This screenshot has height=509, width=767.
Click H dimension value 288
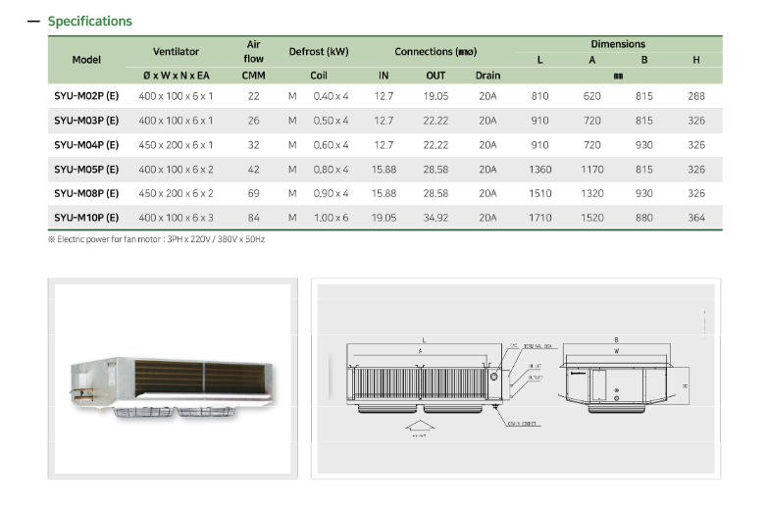click(x=696, y=96)
